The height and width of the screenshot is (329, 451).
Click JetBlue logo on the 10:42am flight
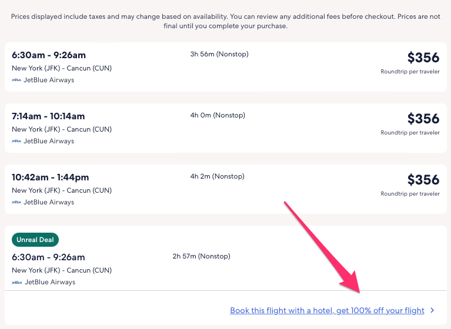coord(16,203)
